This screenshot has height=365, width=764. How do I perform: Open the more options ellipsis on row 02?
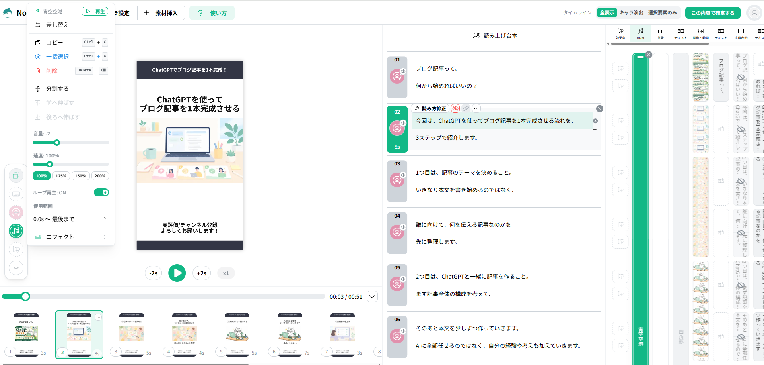coord(476,108)
